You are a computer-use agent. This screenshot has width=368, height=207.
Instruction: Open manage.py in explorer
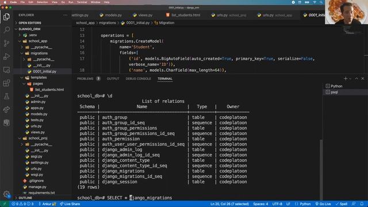coord(37,187)
